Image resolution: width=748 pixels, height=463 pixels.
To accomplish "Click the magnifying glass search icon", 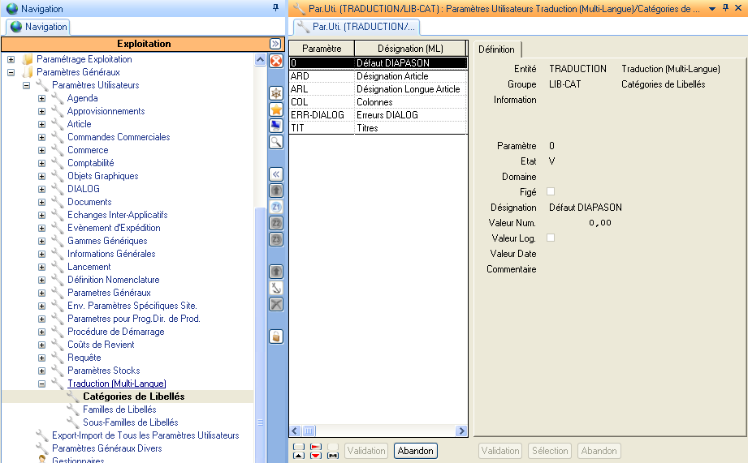I will [x=276, y=141].
